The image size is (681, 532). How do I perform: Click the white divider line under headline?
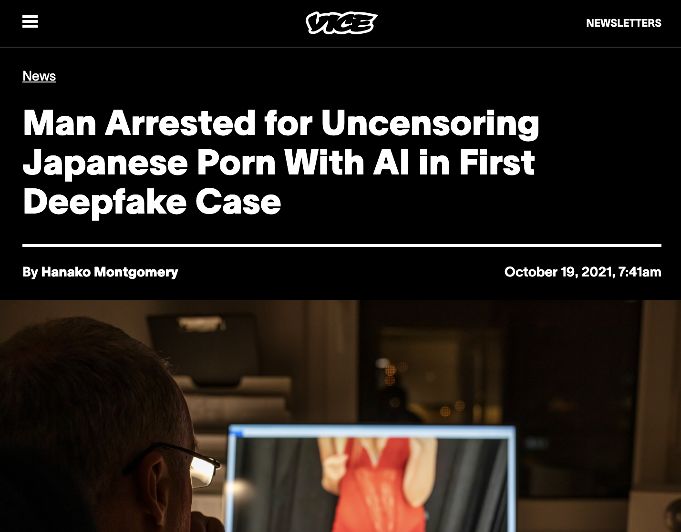tap(342, 246)
